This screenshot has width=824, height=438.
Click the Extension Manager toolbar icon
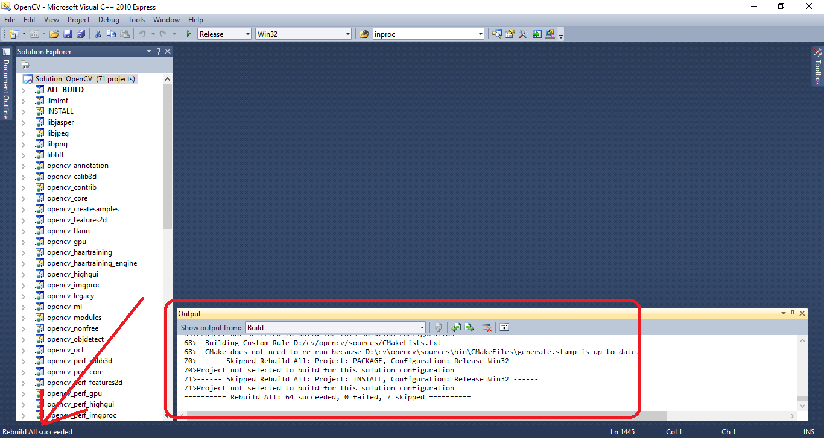[x=550, y=34]
